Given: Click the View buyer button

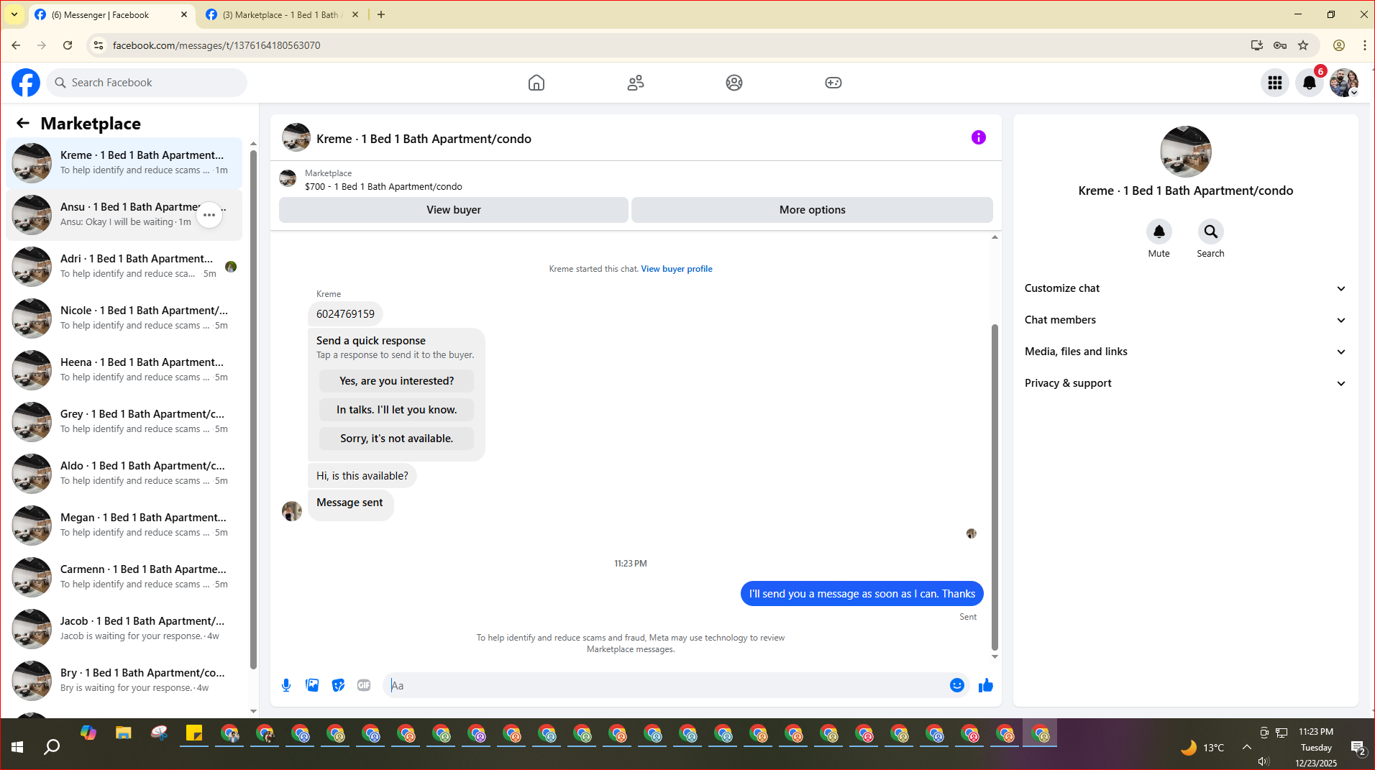Looking at the screenshot, I should point(453,210).
